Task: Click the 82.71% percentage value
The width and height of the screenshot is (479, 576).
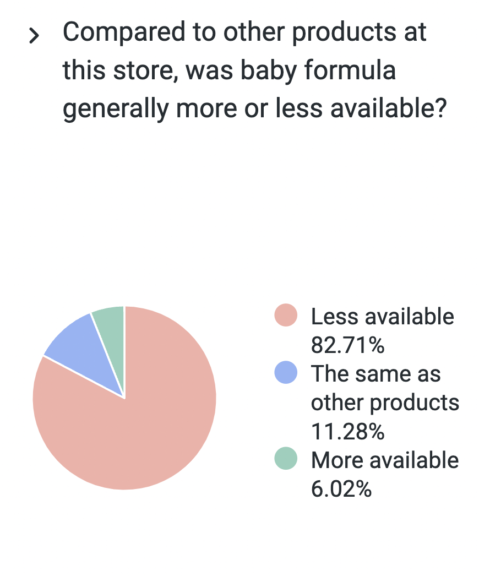Action: click(x=347, y=345)
